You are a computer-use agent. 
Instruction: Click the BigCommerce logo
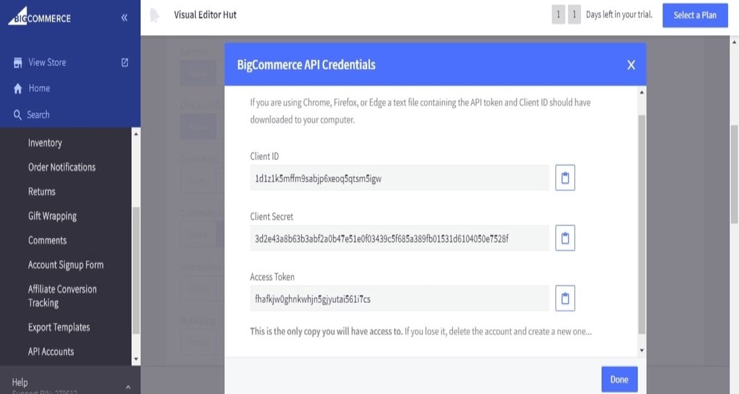[40, 17]
